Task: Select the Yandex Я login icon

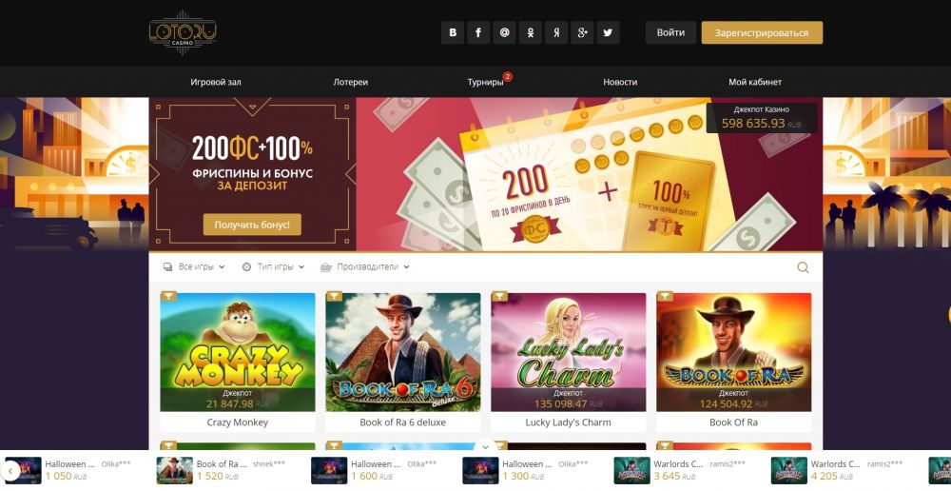Action: 556,32
